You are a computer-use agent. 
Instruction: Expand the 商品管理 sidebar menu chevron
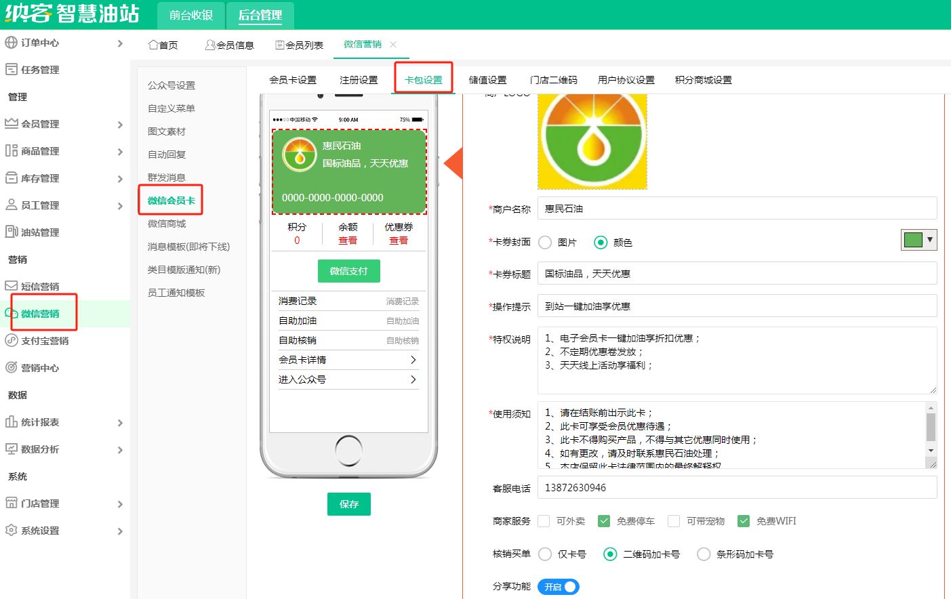click(120, 152)
